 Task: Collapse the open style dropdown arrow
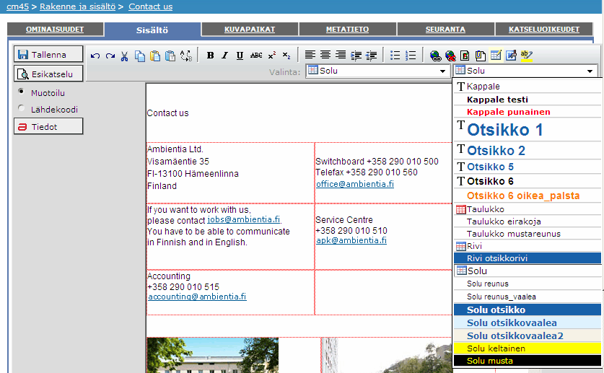(590, 71)
